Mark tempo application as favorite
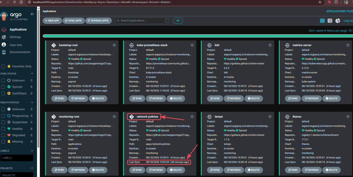Image resolution: width=353 pixels, height=177 pixels. [270, 117]
